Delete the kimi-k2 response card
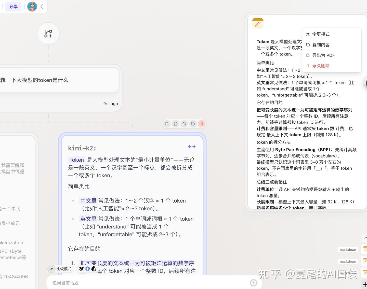The height and width of the screenshot is (289, 367). [202, 124]
